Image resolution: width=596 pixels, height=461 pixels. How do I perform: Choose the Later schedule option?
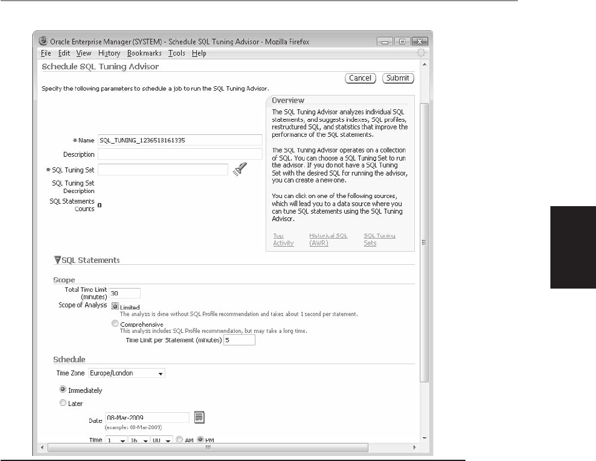pyautogui.click(x=63, y=402)
